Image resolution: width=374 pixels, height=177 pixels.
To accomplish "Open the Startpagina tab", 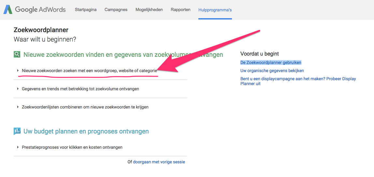I will coord(86,10).
